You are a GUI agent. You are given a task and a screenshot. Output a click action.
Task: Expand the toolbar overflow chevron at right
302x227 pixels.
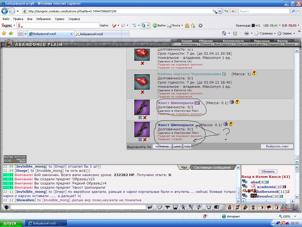(x=299, y=31)
